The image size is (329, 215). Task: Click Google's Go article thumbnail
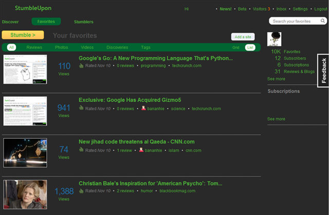(25, 69)
